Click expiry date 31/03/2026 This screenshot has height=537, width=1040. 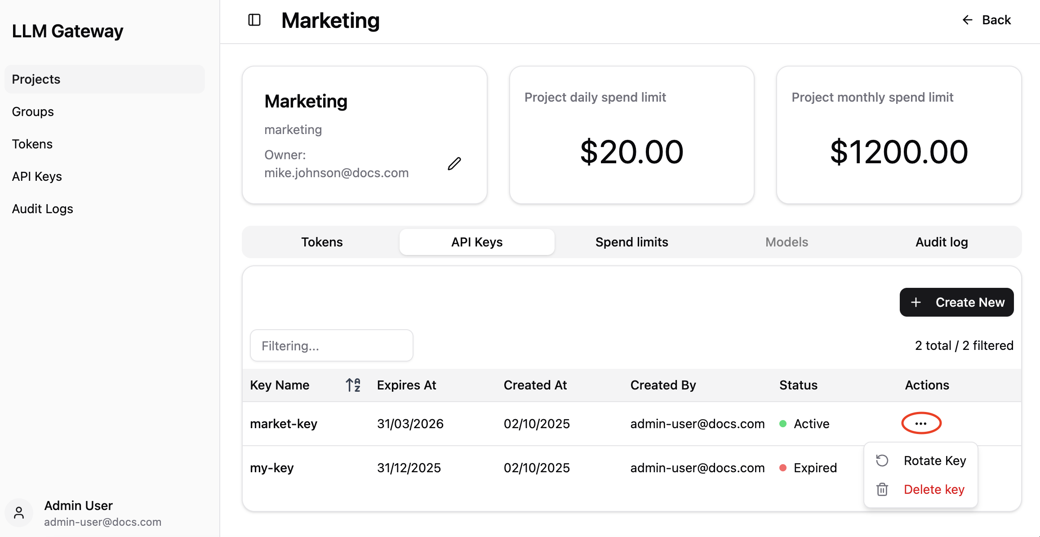click(x=410, y=424)
